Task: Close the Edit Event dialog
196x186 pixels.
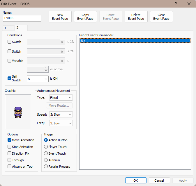Action: [x=189, y=4]
